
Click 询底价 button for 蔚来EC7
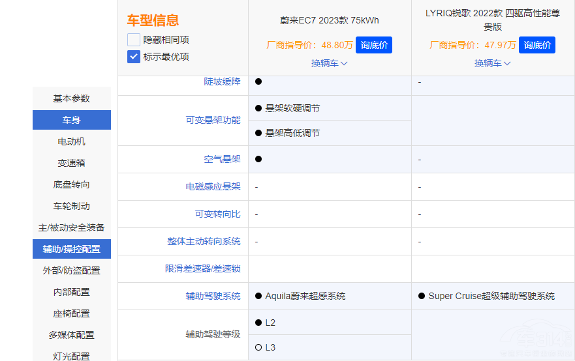click(374, 45)
